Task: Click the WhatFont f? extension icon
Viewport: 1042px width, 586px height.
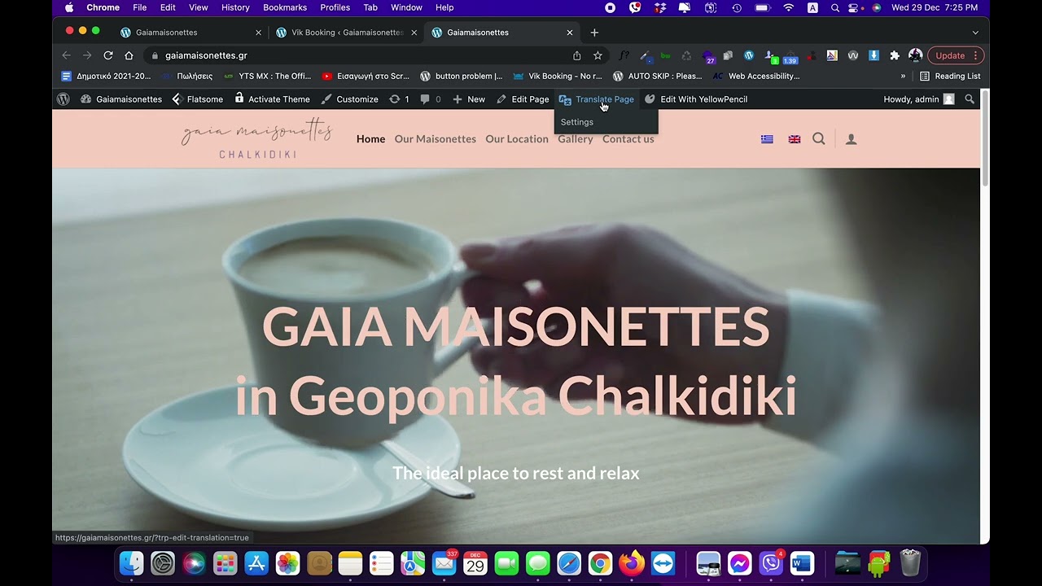Action: point(624,55)
